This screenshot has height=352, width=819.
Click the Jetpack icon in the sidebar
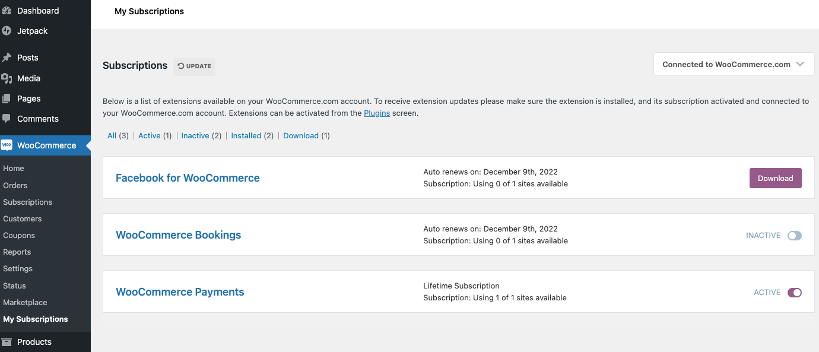7,30
